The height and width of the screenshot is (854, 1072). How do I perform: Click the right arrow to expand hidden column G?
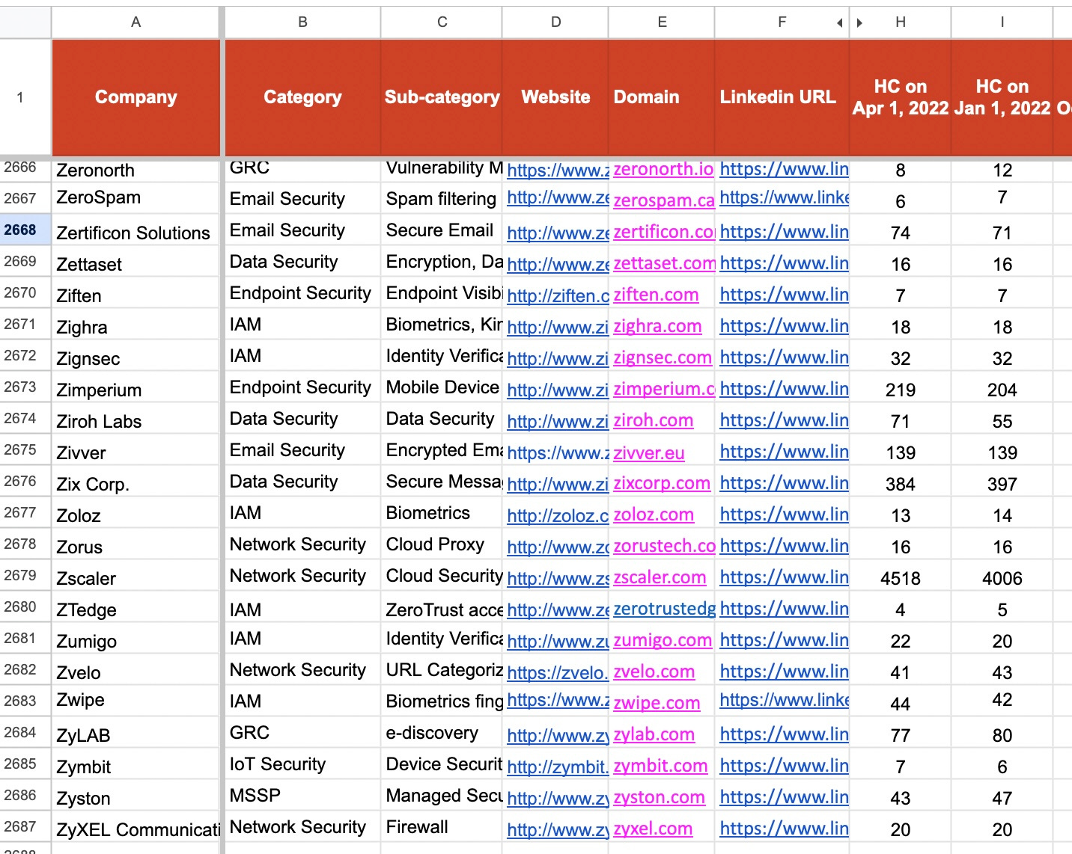point(859,22)
